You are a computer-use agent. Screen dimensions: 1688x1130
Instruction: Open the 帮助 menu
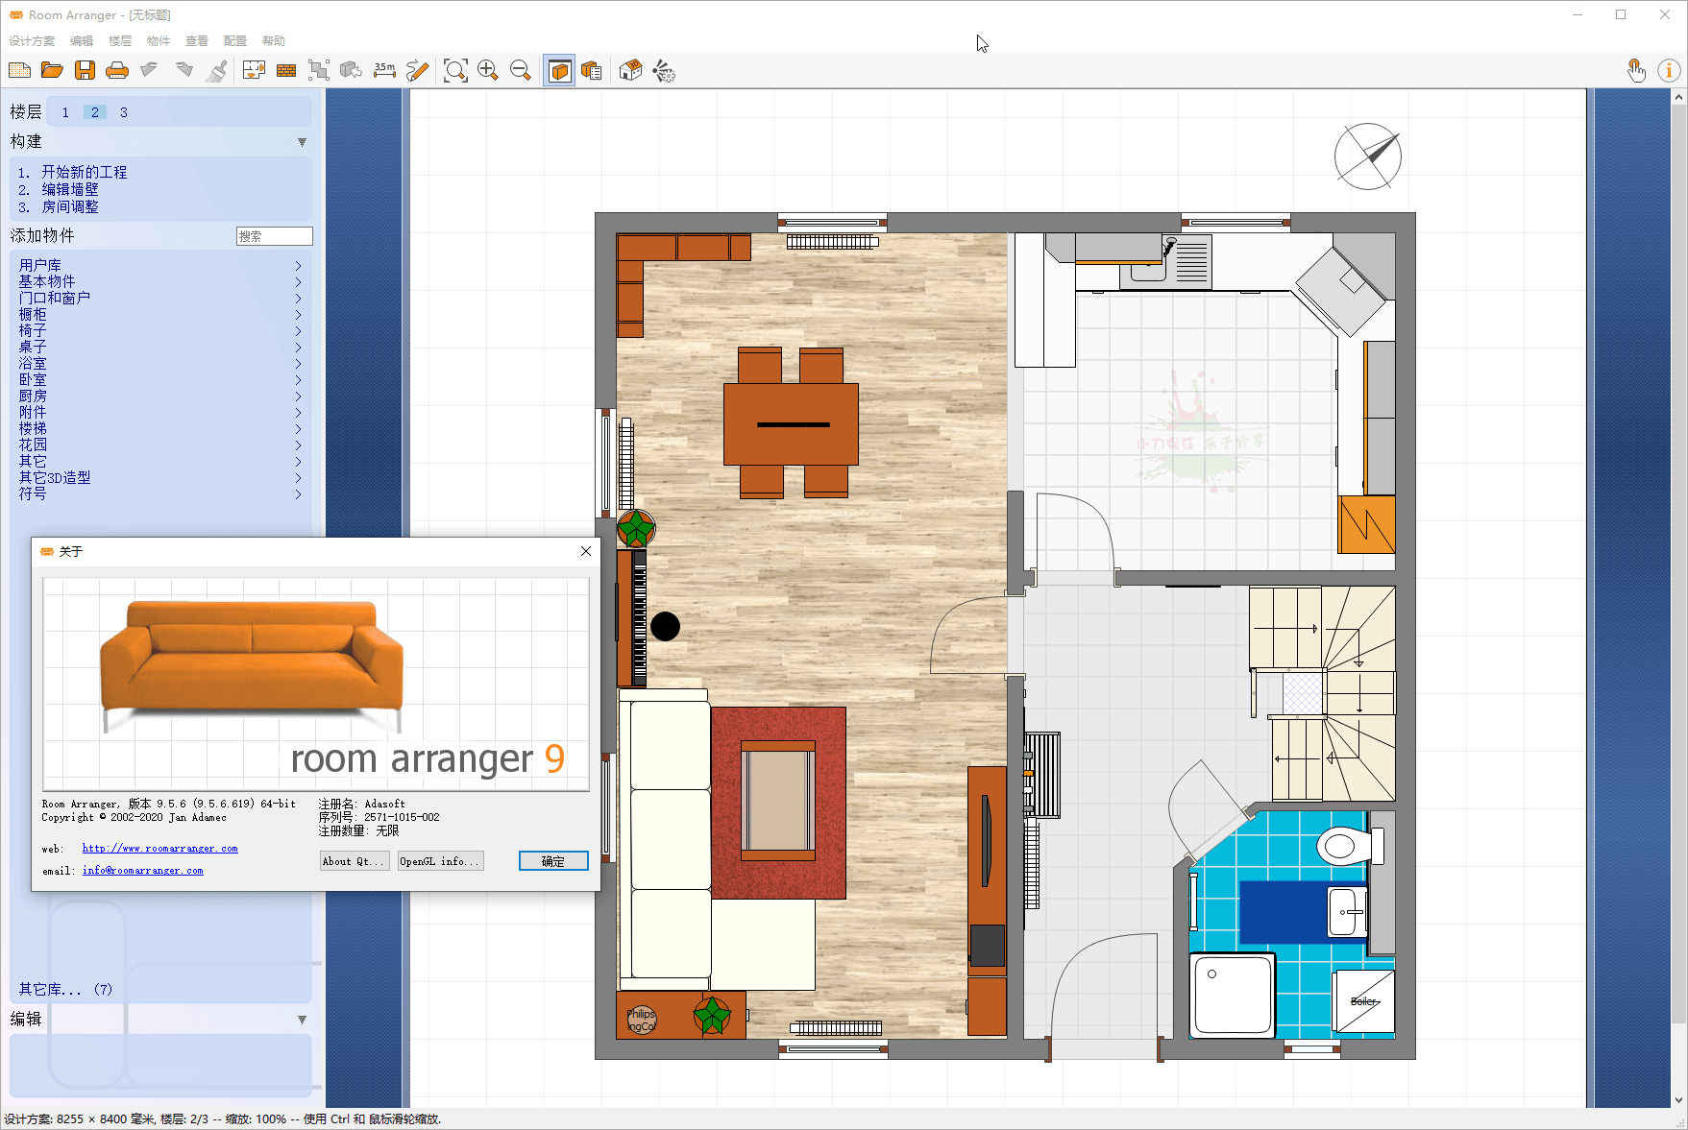pyautogui.click(x=272, y=40)
